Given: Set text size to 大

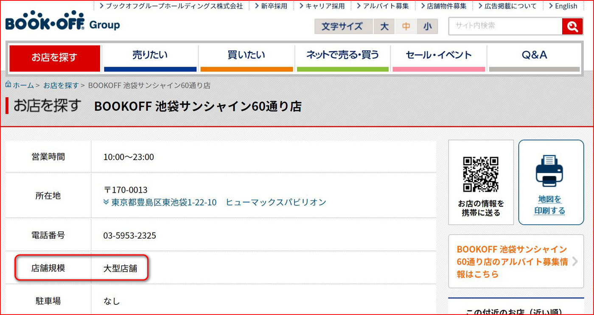Looking at the screenshot, I should (x=384, y=26).
